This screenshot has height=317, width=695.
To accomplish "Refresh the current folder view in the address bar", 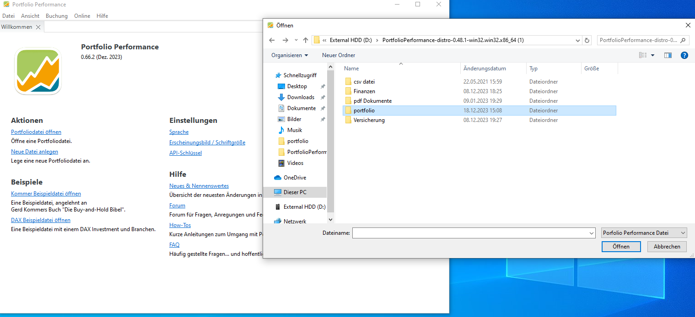I will [587, 40].
